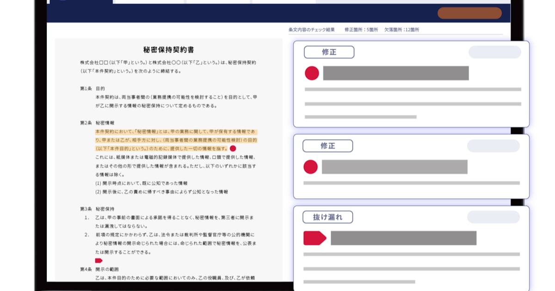The image size is (555, 291).
Task: Click the second 修正 status badge
Action: 327,145
